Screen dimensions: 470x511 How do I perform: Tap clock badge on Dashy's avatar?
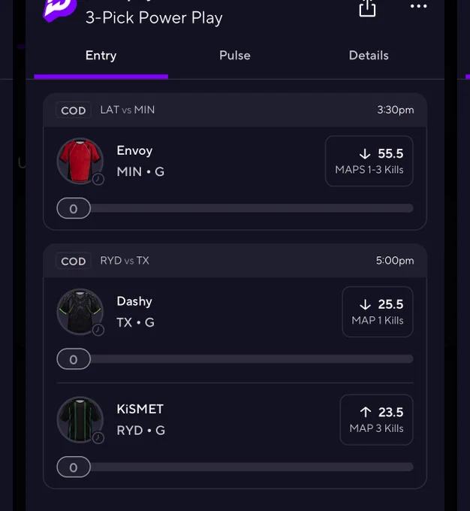click(x=98, y=330)
